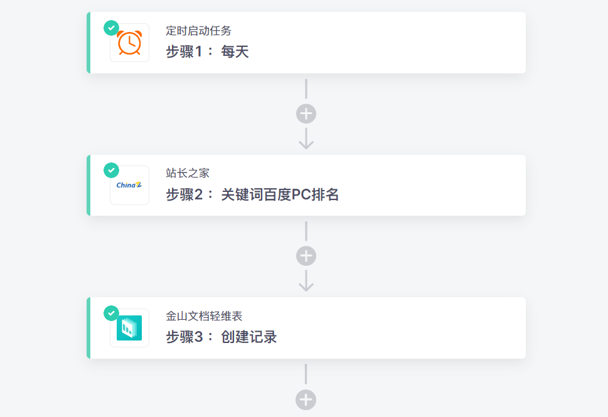Expand the 步骤1： 每天 step title
The image size is (608, 417).
(x=207, y=52)
